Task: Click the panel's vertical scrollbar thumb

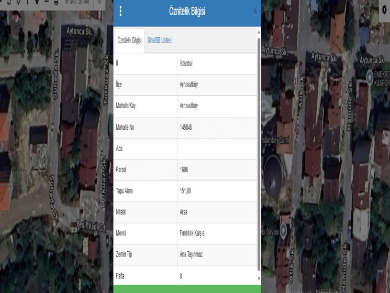Action: [x=259, y=153]
